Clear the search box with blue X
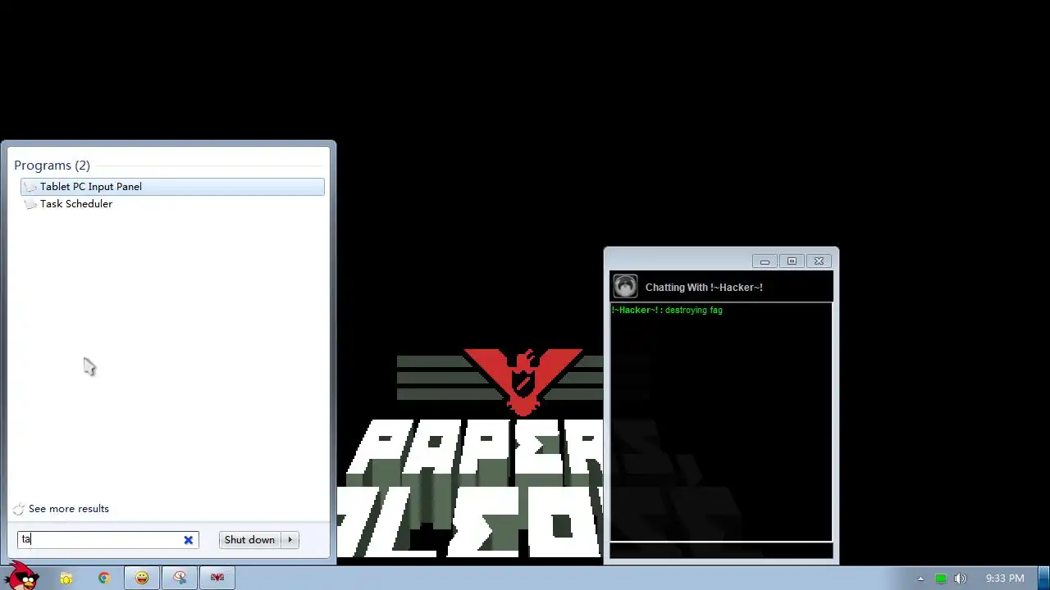The height and width of the screenshot is (590, 1050). pos(188,540)
